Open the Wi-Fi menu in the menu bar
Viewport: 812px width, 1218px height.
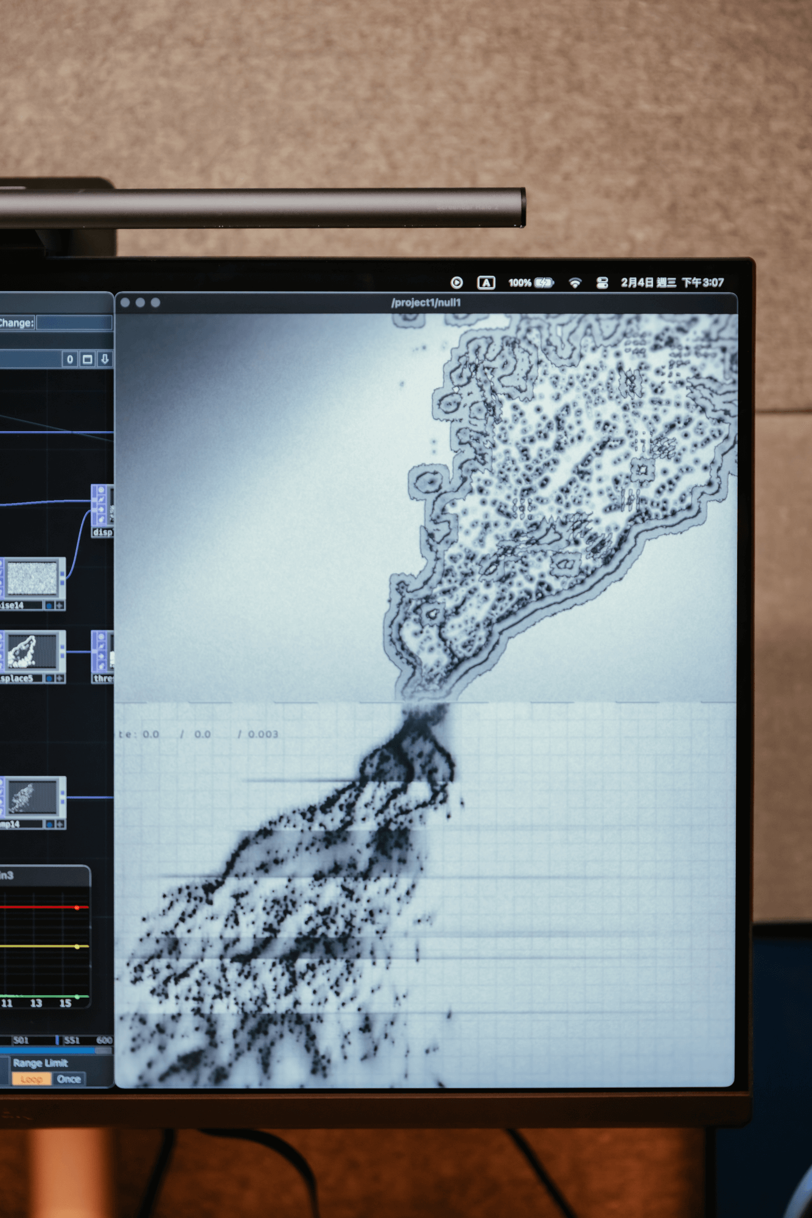[x=575, y=283]
